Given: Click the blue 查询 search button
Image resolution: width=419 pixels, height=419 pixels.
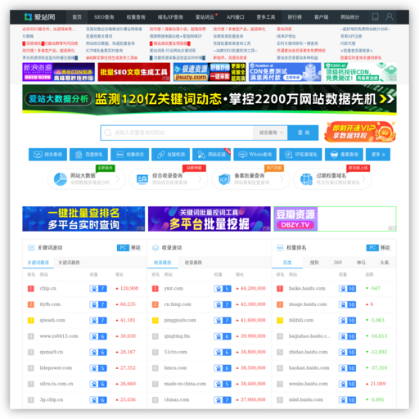Looking at the screenshot, I should point(304,133).
